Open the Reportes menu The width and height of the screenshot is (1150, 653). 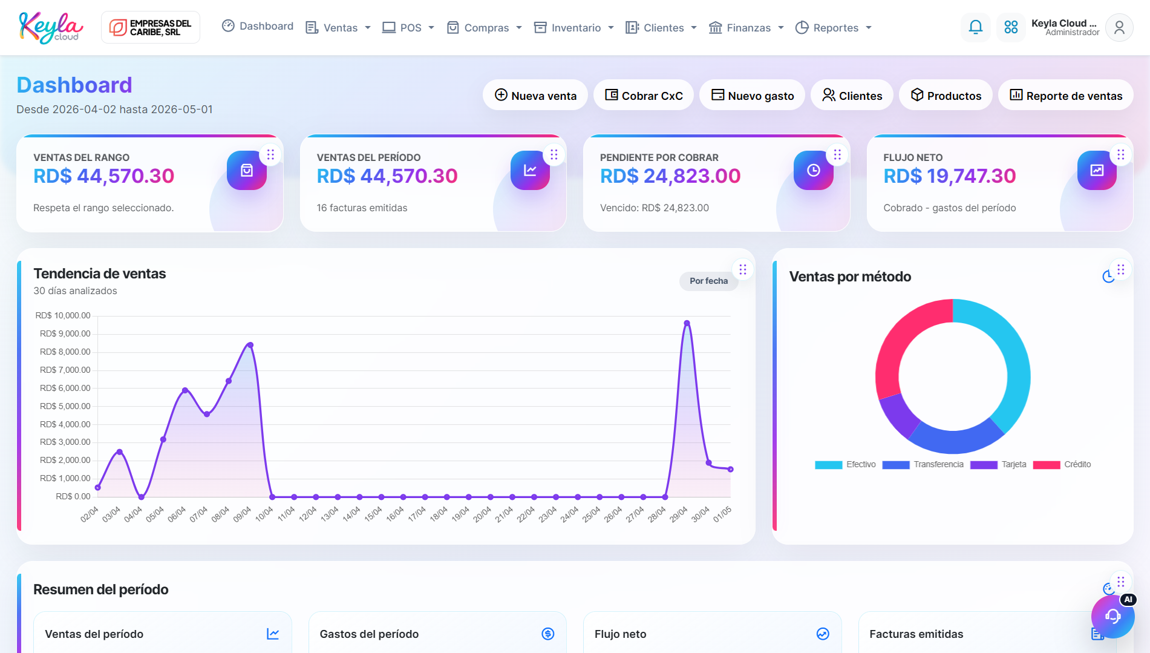click(x=834, y=28)
